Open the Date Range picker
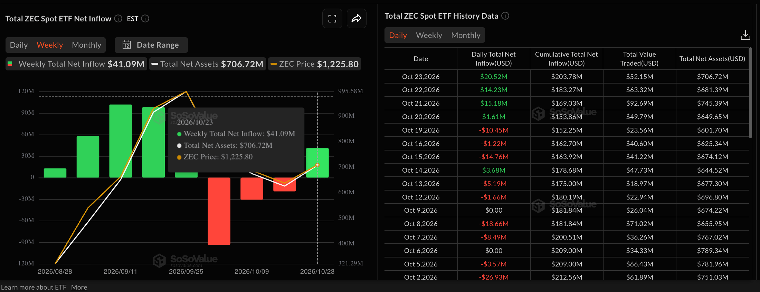760x292 pixels. pyautogui.click(x=151, y=45)
